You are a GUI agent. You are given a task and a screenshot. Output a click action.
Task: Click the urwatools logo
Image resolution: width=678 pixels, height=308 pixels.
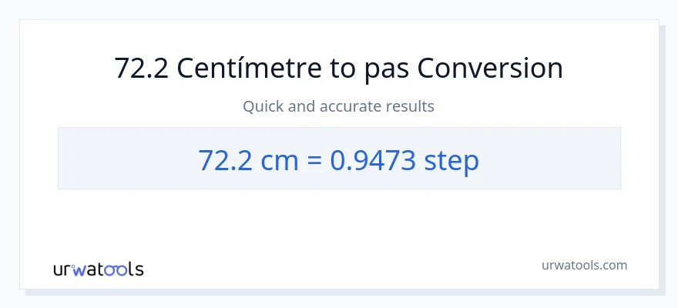coord(98,269)
